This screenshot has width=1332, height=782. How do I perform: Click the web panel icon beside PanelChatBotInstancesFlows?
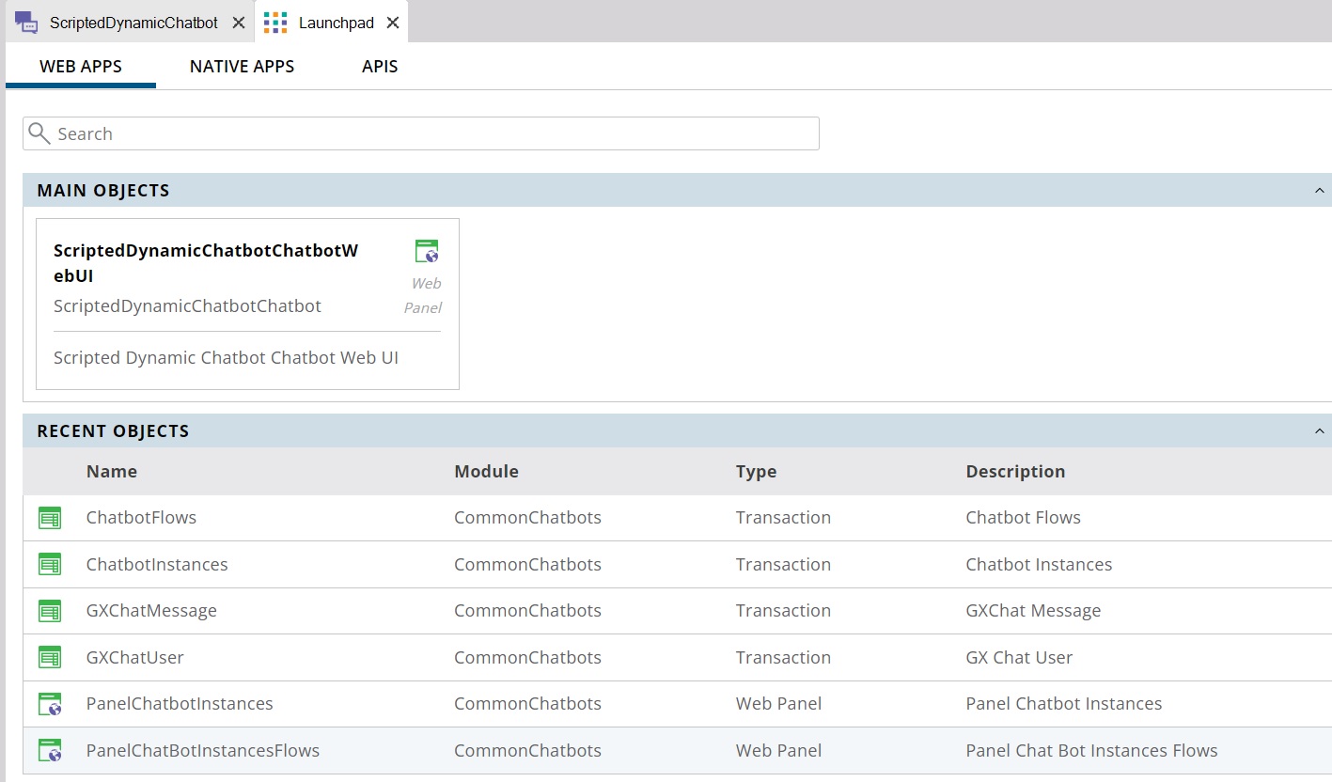tap(50, 751)
